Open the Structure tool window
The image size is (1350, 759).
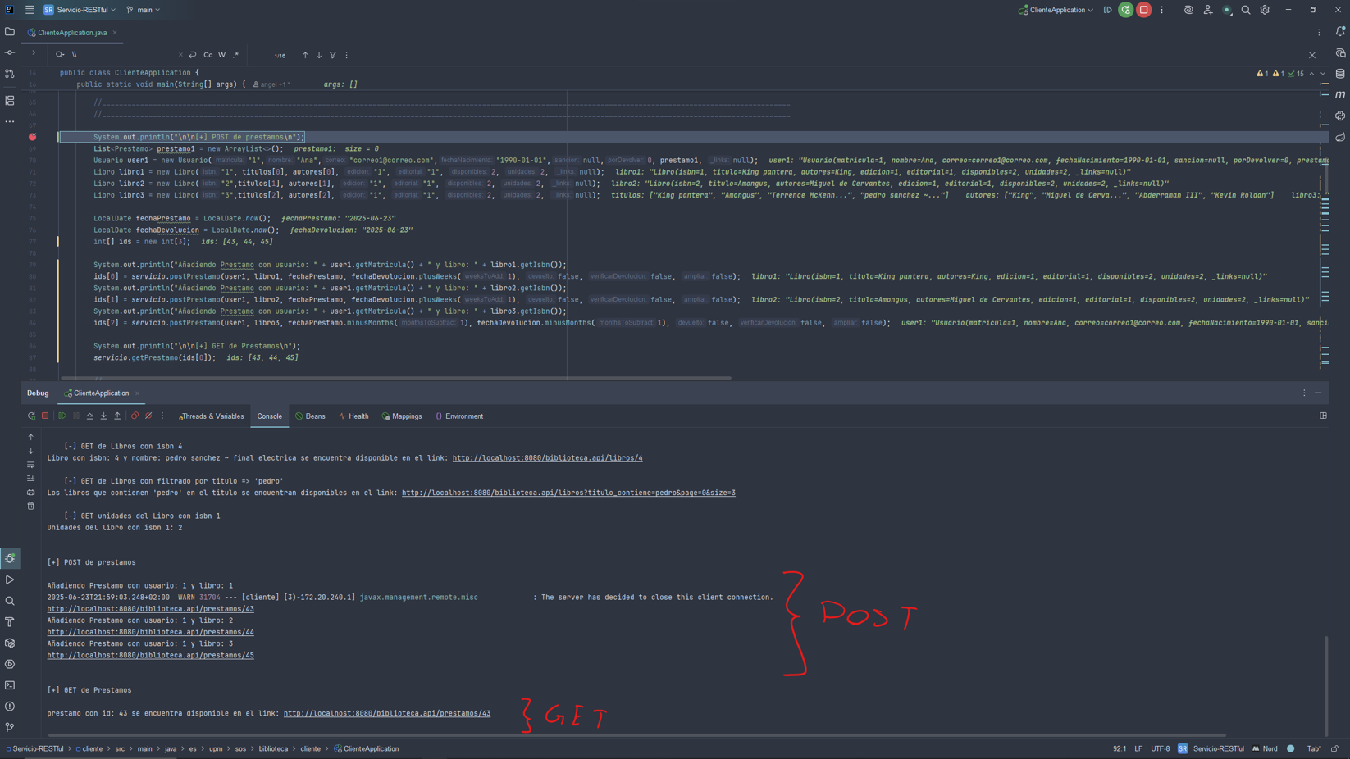10,101
